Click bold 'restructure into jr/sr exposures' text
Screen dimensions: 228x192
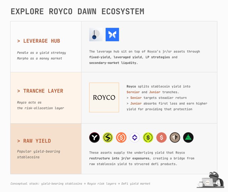[x=119, y=158]
